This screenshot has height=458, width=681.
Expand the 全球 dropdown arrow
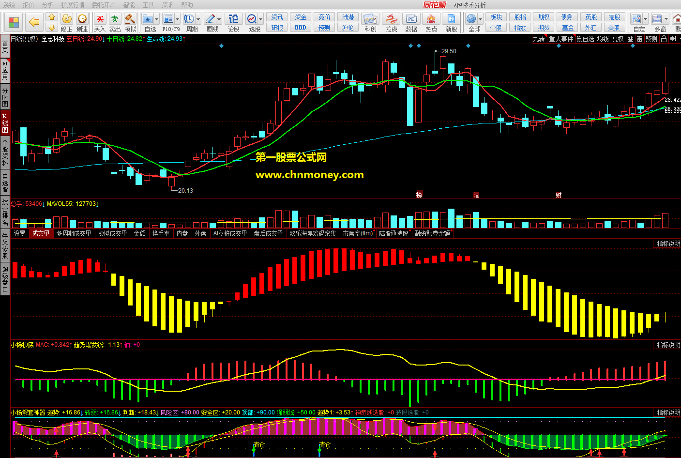pos(480,19)
